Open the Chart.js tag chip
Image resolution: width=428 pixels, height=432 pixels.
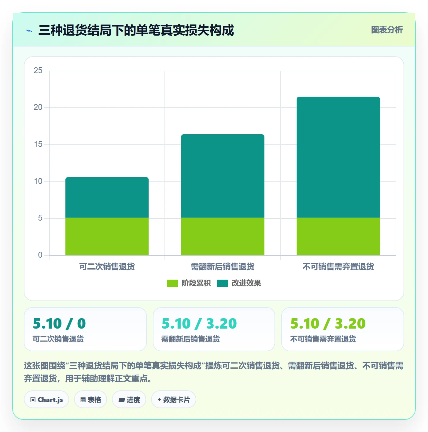pos(46,399)
